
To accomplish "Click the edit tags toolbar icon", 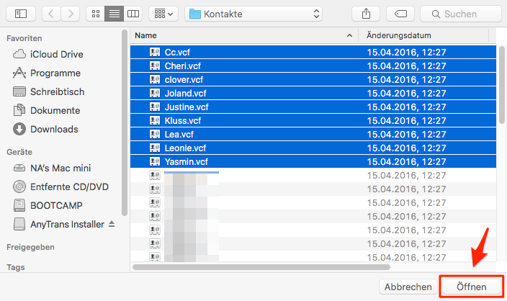I will (400, 14).
